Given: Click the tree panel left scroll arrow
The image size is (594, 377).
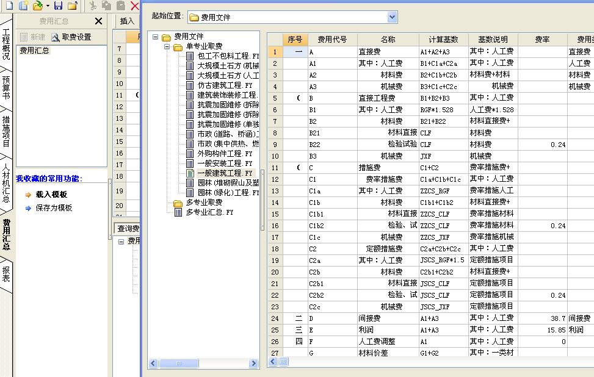Looking at the screenshot, I should (x=153, y=364).
